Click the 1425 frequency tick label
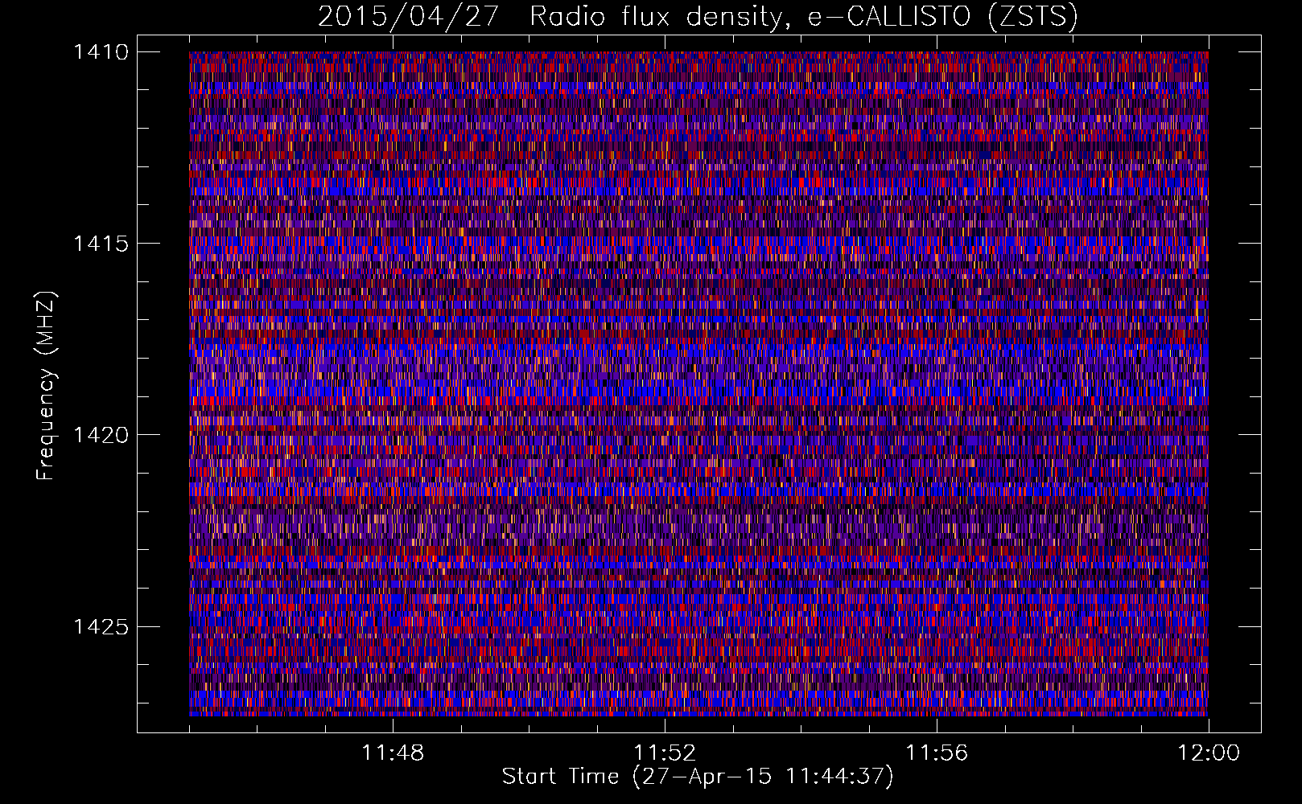 [x=101, y=626]
